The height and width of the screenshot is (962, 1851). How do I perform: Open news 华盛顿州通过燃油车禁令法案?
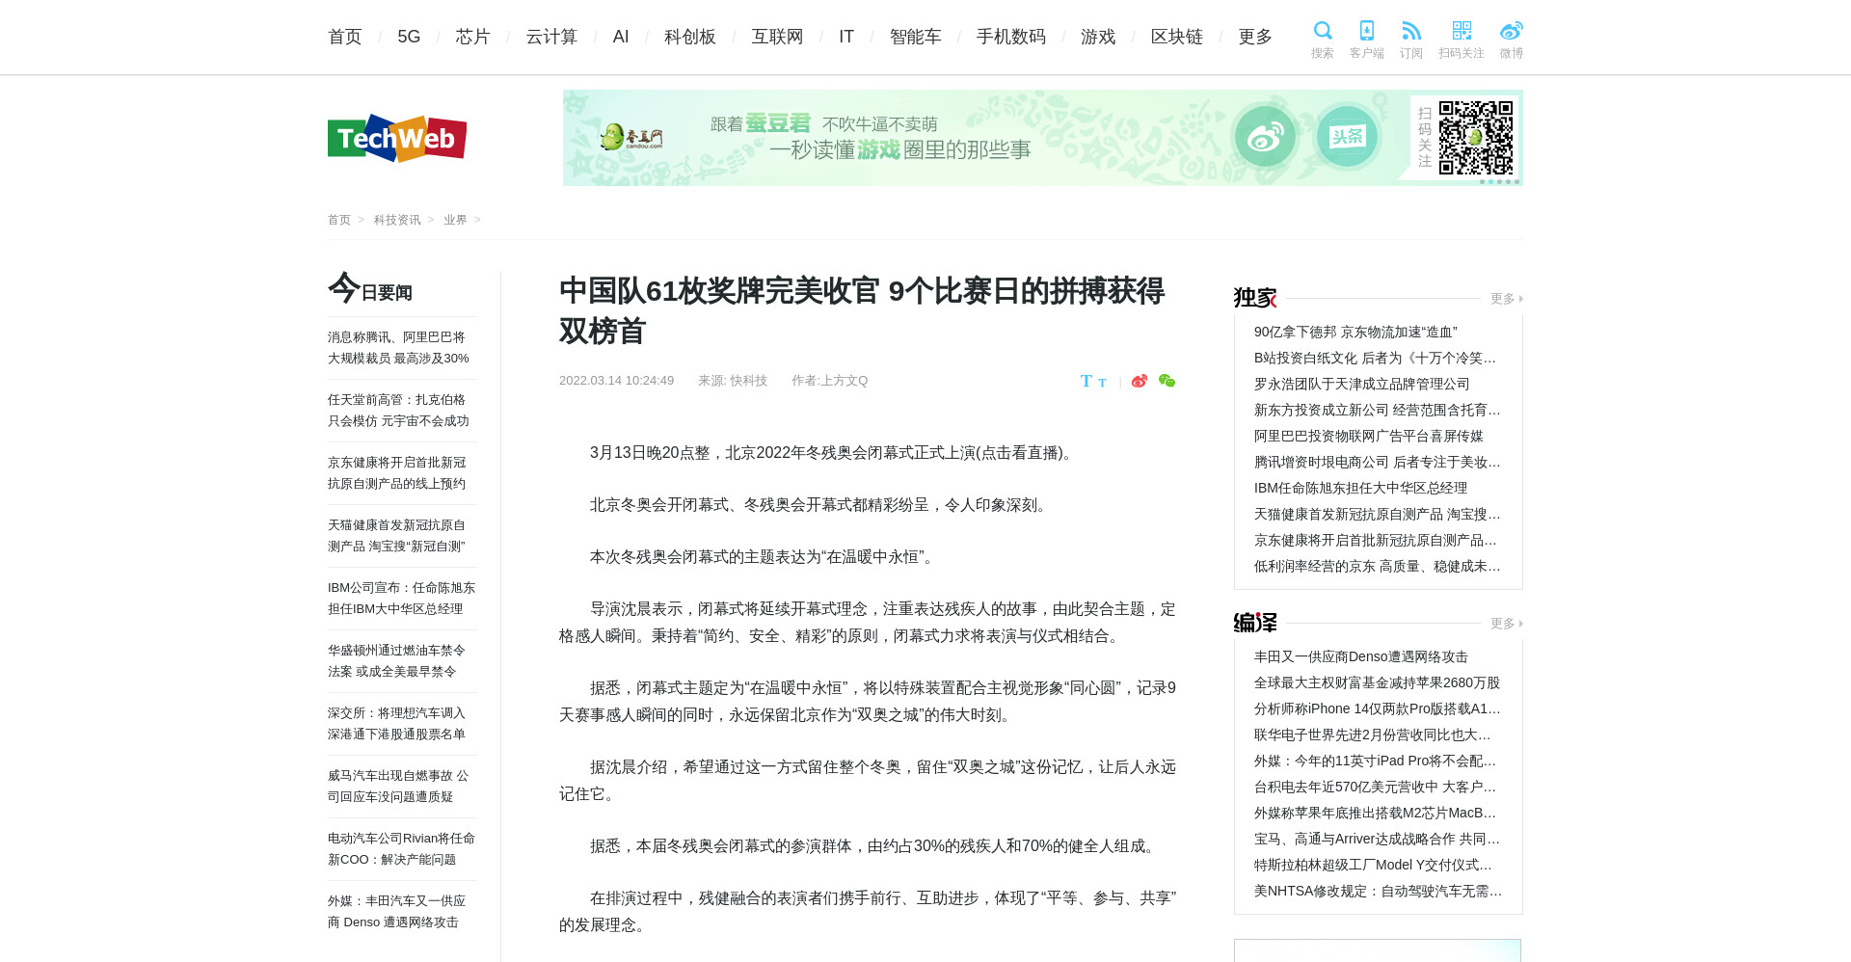(x=397, y=661)
